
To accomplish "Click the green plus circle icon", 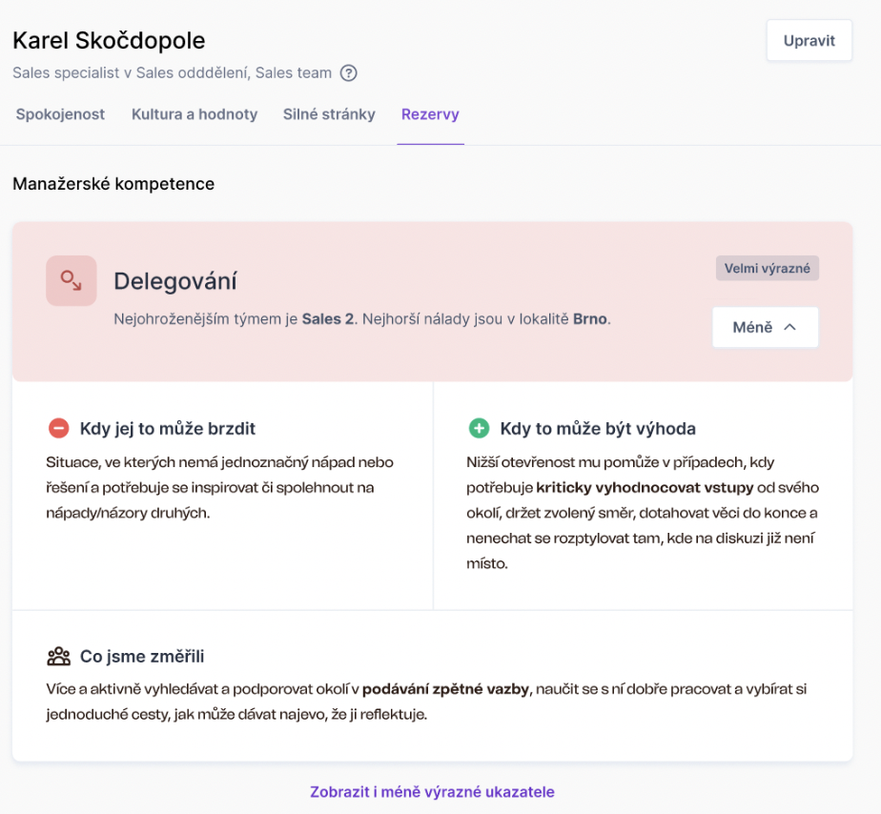I will click(479, 428).
